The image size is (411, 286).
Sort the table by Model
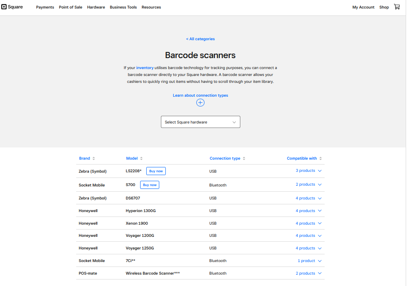pyautogui.click(x=141, y=158)
